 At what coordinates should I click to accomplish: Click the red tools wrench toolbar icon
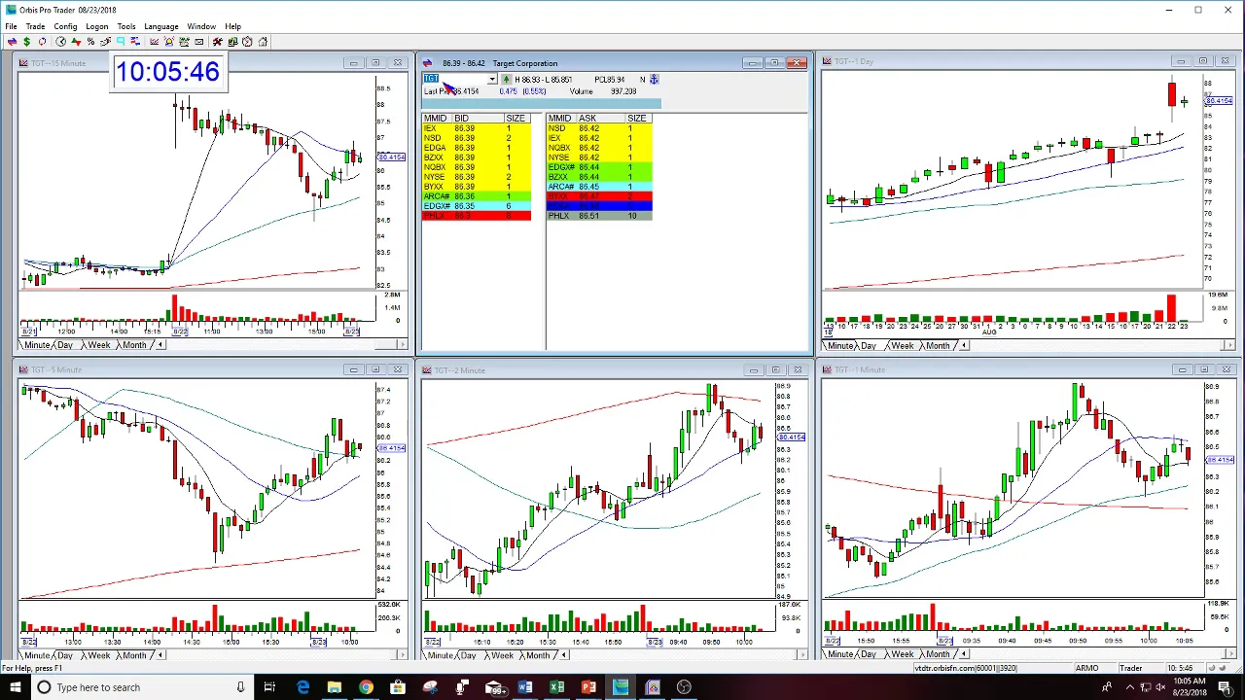pos(218,42)
